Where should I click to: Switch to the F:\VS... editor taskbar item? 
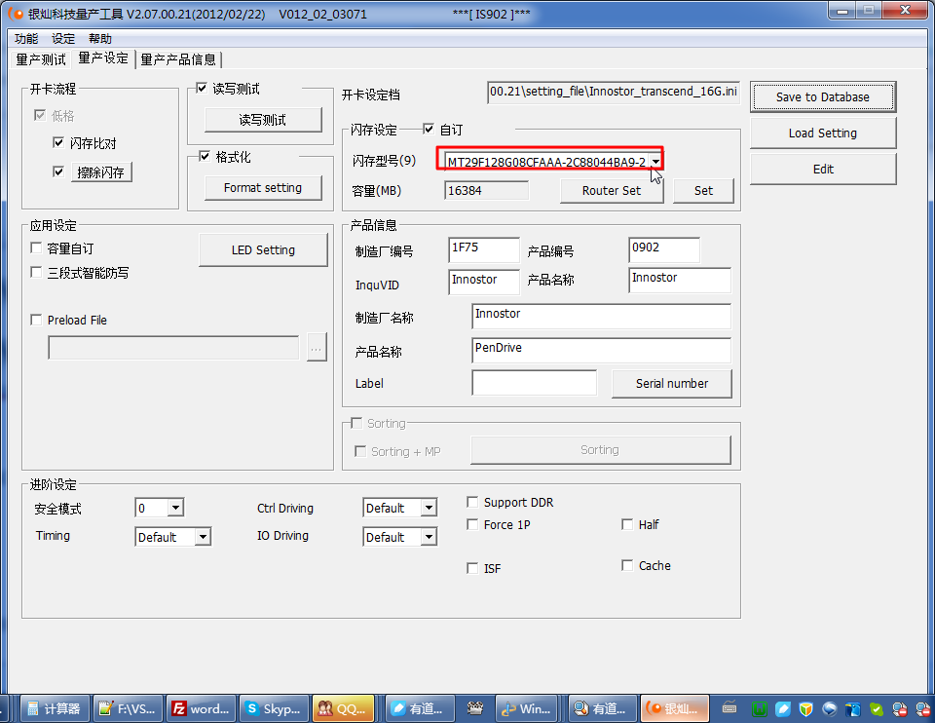pos(128,708)
